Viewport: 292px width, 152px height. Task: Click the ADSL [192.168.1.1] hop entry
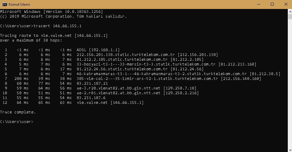point(98,50)
